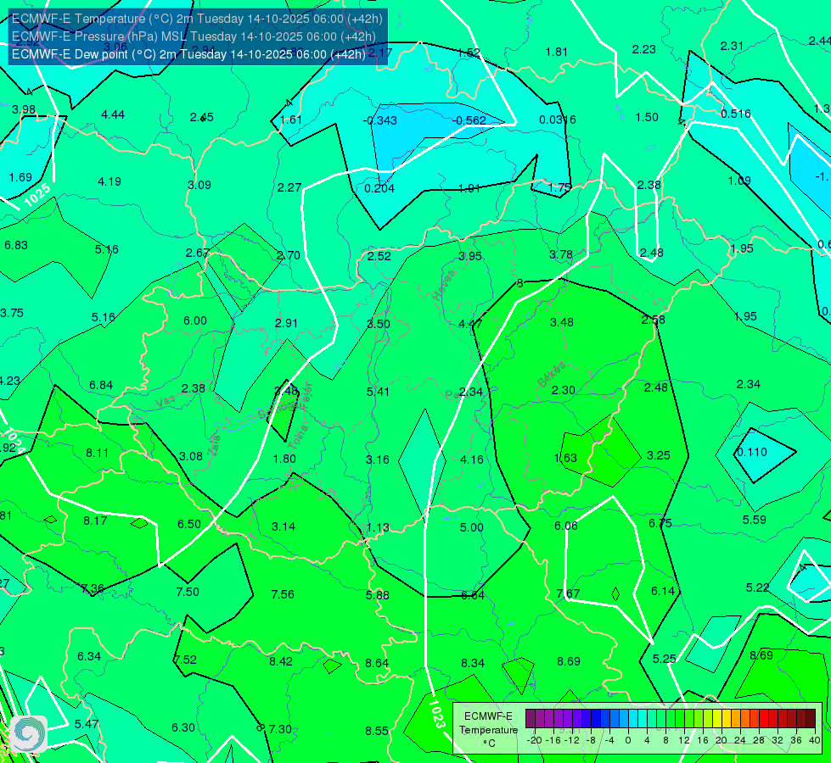831x763 pixels.
Task: Click the 1023 isobar label
Action: (x=435, y=714)
